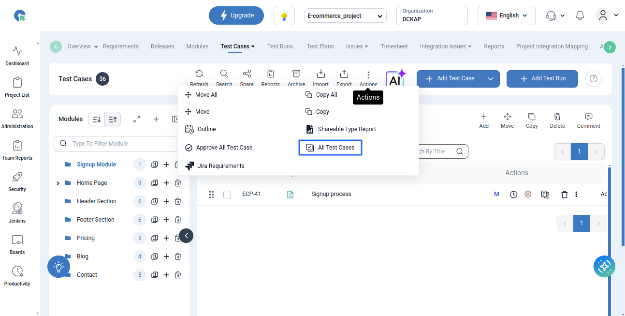The width and height of the screenshot is (625, 316).
Task: Open the E-commerce_project selector dropdown
Action: tap(346, 15)
